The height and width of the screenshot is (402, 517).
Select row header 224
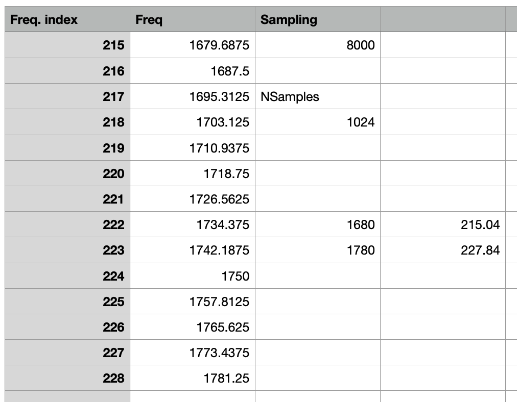tap(66, 276)
